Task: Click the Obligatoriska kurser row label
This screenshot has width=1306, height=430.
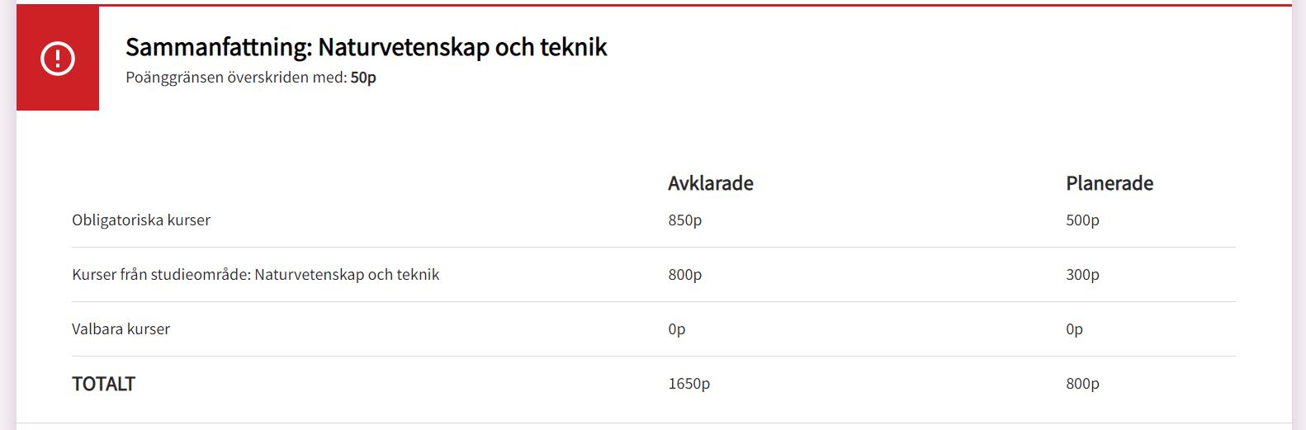Action: tap(141, 220)
